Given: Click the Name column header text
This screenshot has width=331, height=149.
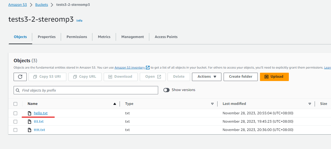Looking at the screenshot, I should [x=32, y=104].
